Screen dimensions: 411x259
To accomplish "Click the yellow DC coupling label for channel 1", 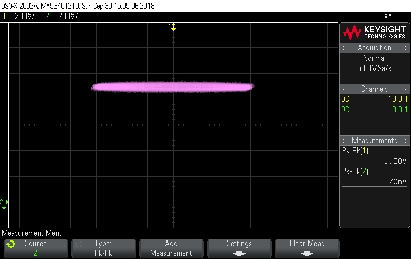I will pyautogui.click(x=345, y=99).
